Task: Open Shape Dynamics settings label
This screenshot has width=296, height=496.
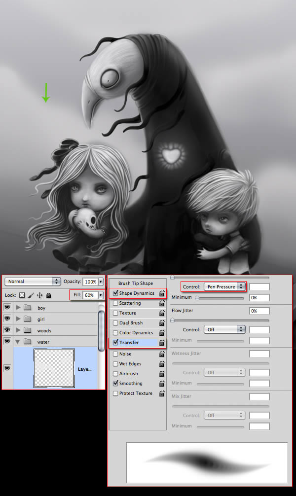Action: [x=137, y=293]
